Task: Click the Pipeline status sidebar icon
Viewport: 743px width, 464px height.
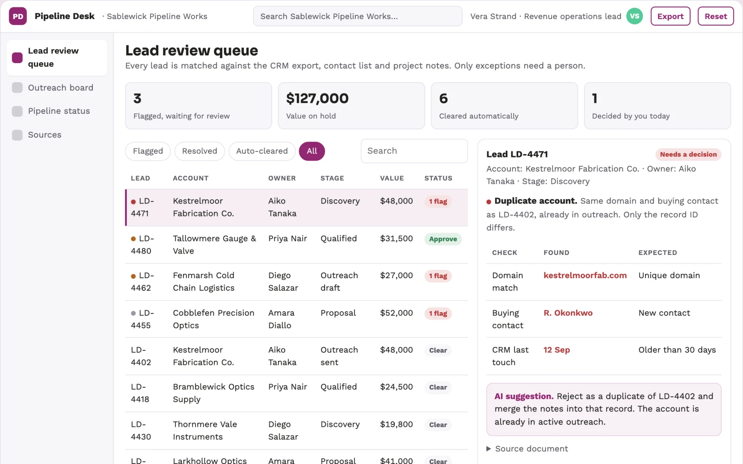Action: click(x=17, y=111)
